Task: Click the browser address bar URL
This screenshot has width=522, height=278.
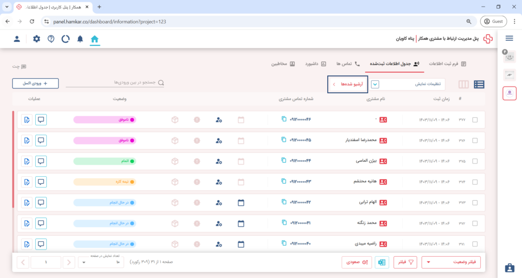Action: click(x=110, y=21)
